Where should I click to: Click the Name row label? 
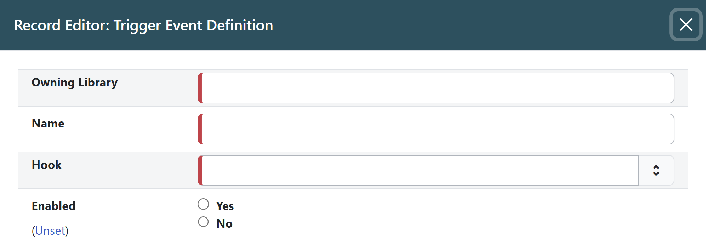[48, 123]
